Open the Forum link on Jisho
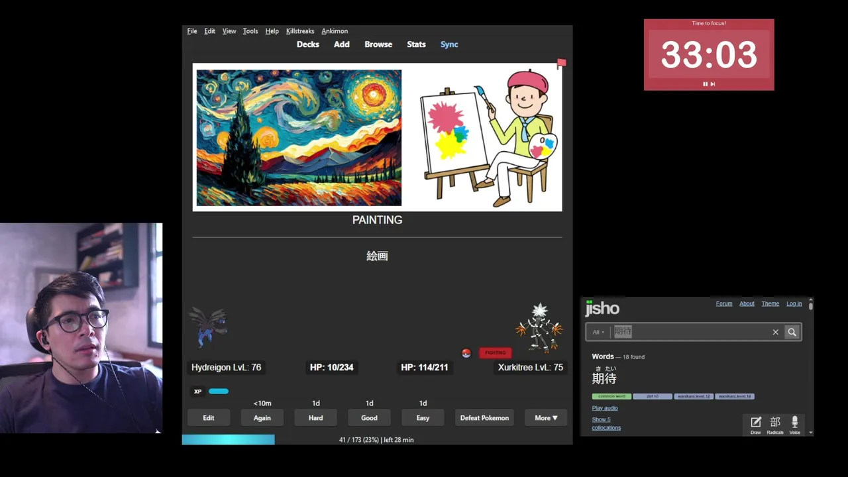This screenshot has width=848, height=477. pyautogui.click(x=724, y=303)
